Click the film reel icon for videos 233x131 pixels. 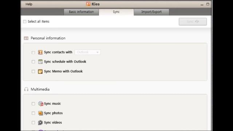40,123
